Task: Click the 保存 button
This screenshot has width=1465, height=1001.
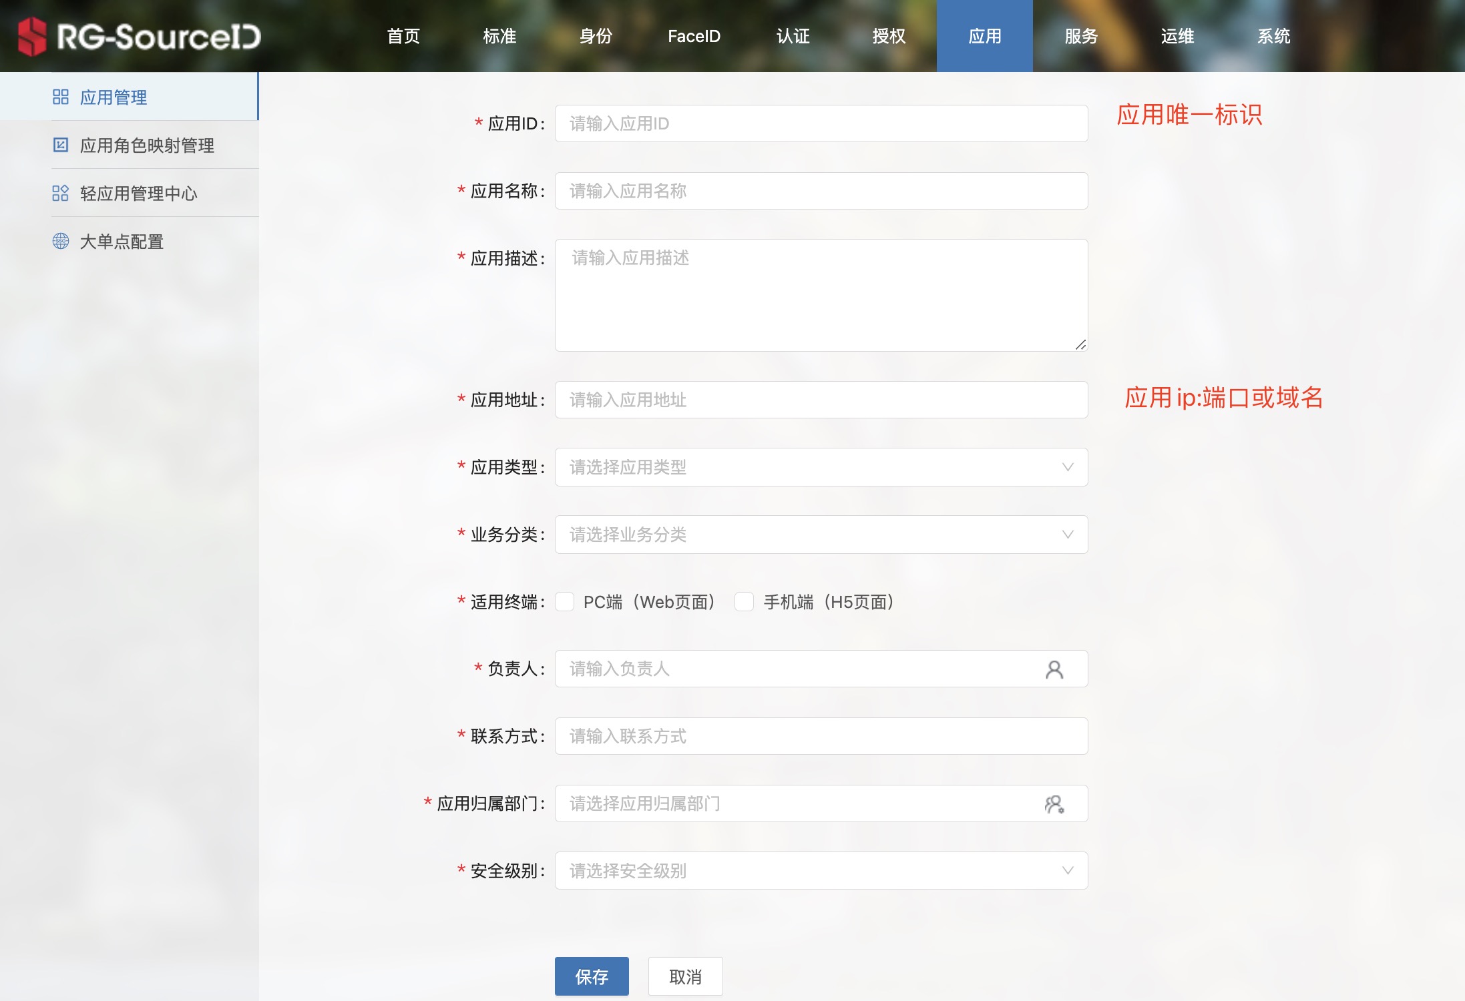Action: [592, 977]
